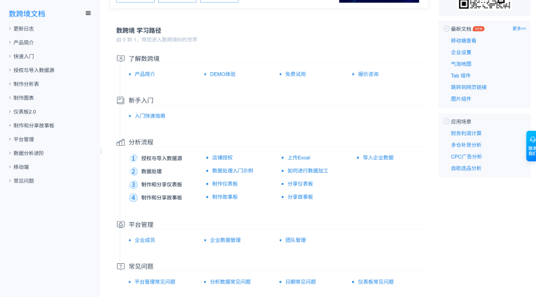Viewport: 536px width, 297px height.
Task: Open the floating customer service headset widget
Action: [532, 146]
